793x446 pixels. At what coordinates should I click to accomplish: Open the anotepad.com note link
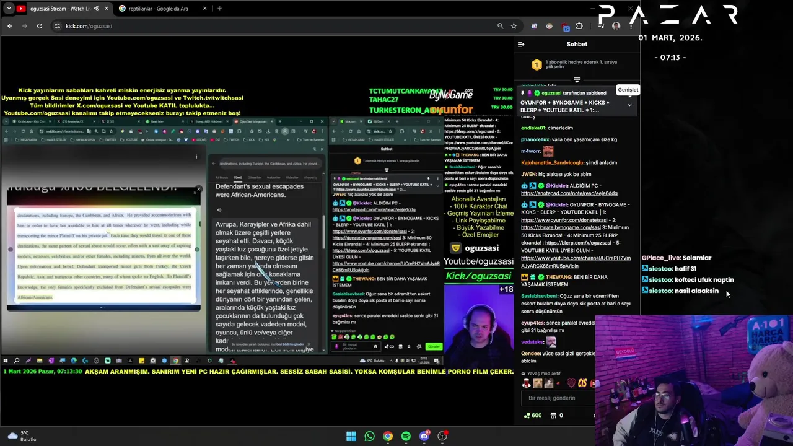coord(569,193)
